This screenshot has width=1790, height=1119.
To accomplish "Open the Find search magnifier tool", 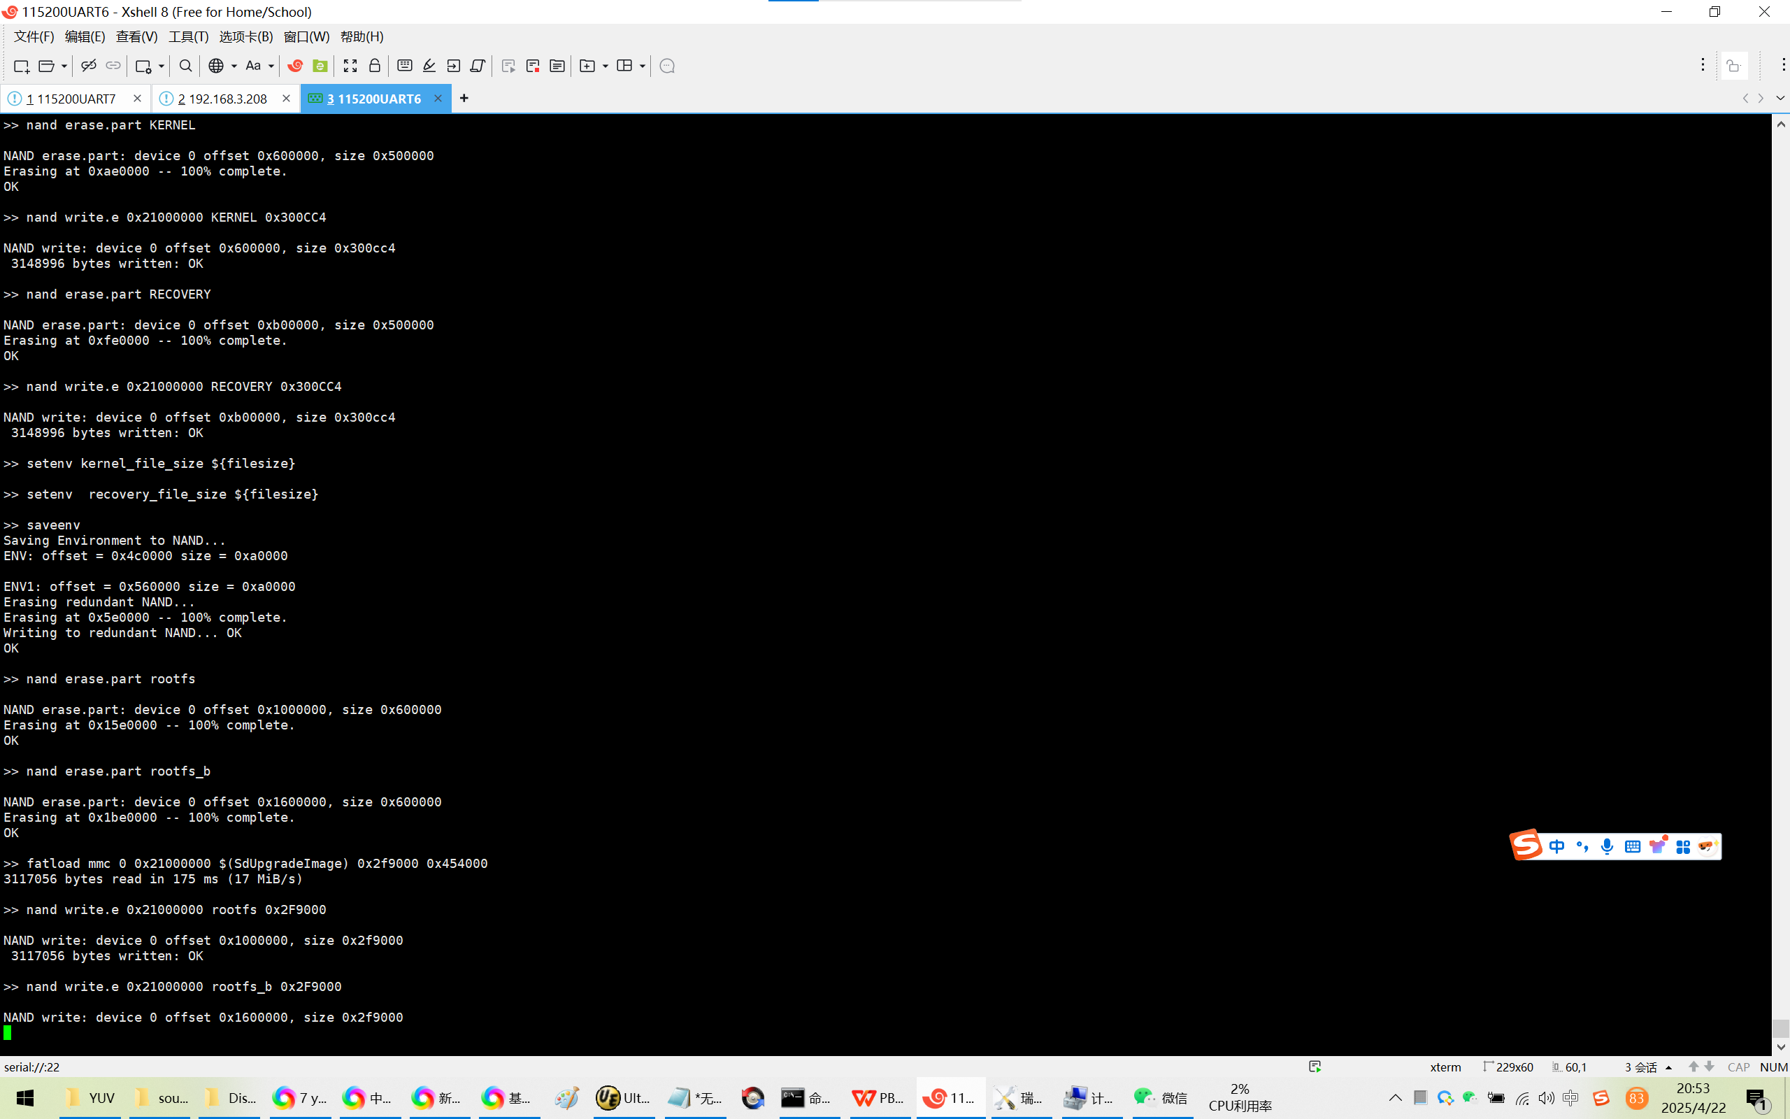I will click(x=186, y=66).
